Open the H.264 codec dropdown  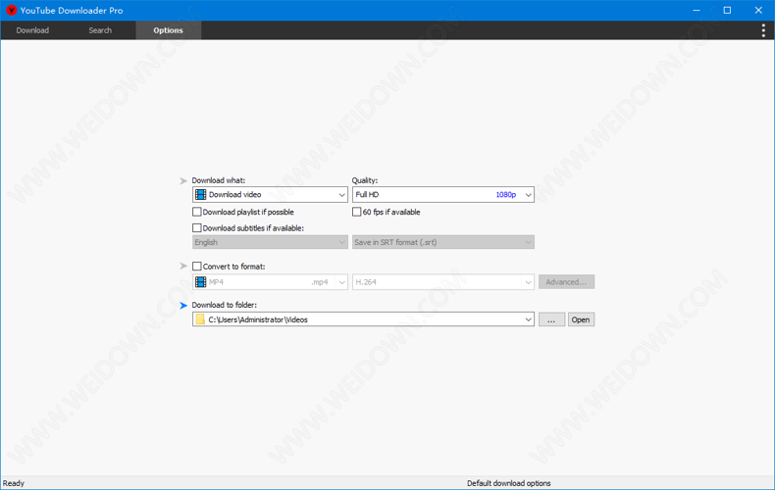[442, 282]
